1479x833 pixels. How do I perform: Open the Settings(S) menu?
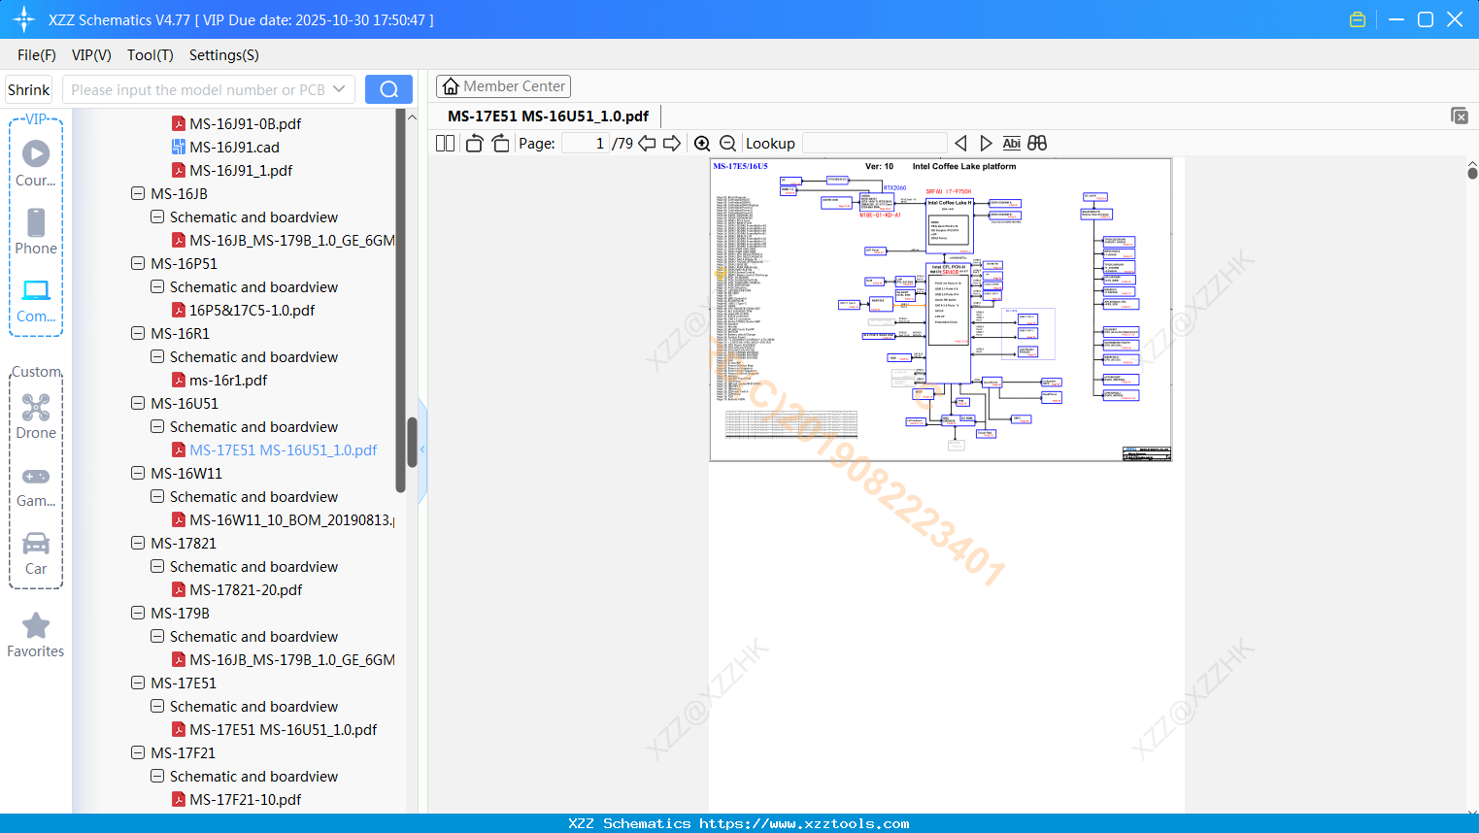224,54
